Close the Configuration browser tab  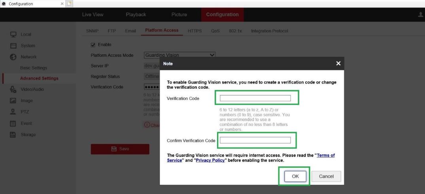click(x=62, y=4)
